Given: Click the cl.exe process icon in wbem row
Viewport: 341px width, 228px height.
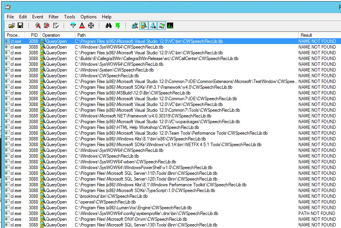Looking at the screenshot, I should (7, 162).
